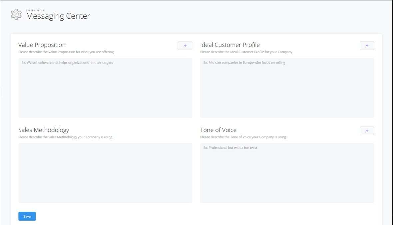This screenshot has width=393, height=225.
Task: Click the 'Ex. Professional but with a fun twist' placeholder
Action: [230, 148]
